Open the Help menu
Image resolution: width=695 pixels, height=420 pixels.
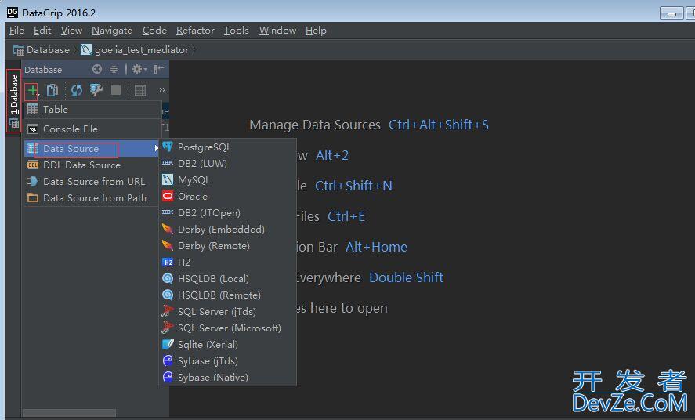[x=316, y=31]
